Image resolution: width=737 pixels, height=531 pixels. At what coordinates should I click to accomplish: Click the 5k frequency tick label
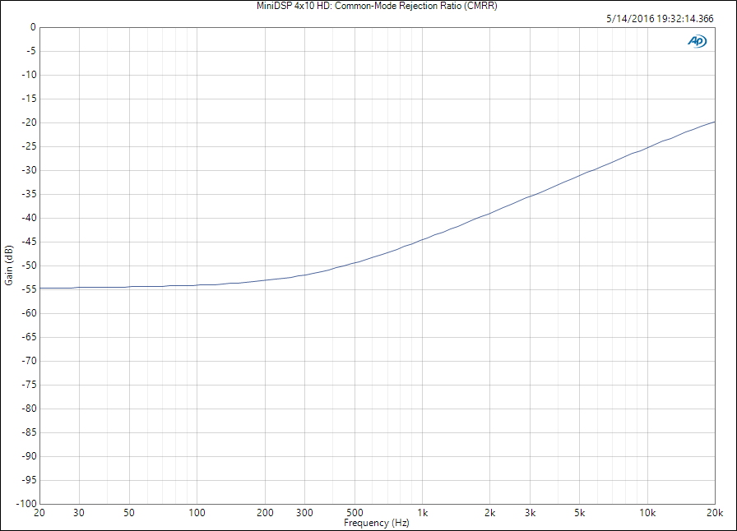pyautogui.click(x=580, y=513)
